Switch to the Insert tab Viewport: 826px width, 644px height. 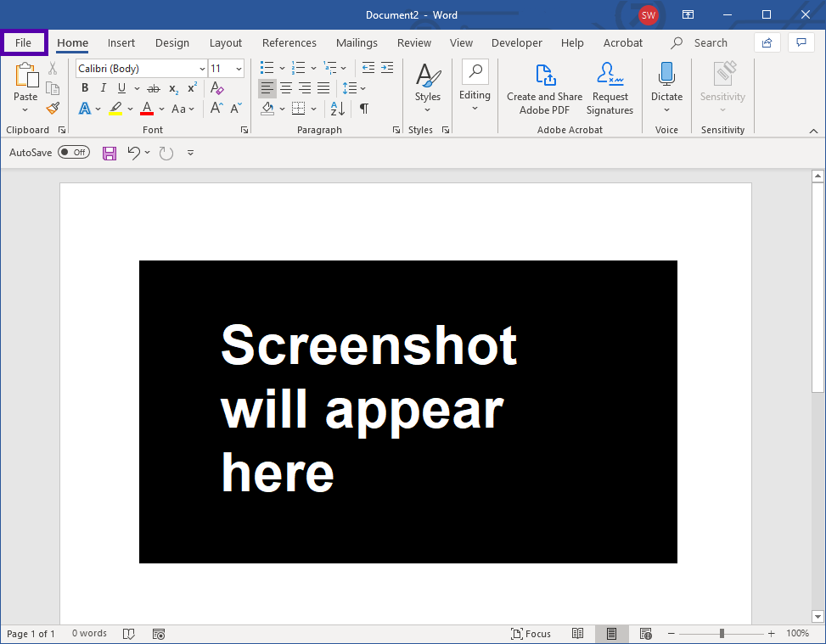click(121, 42)
